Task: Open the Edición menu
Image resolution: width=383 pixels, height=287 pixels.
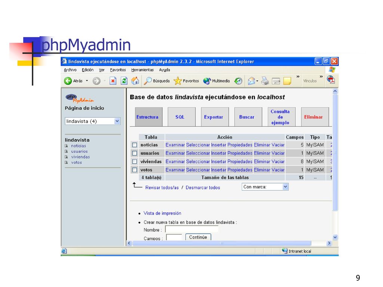Action: (88, 70)
